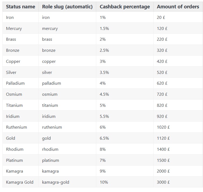This screenshot has width=203, height=192.
Task: Click the 820 £ amount cell
Action: (x=162, y=105)
